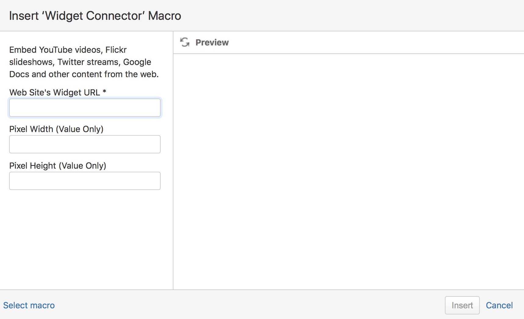The height and width of the screenshot is (319, 524).
Task: Cancel the Widget Connector macro dialog
Action: coord(499,305)
